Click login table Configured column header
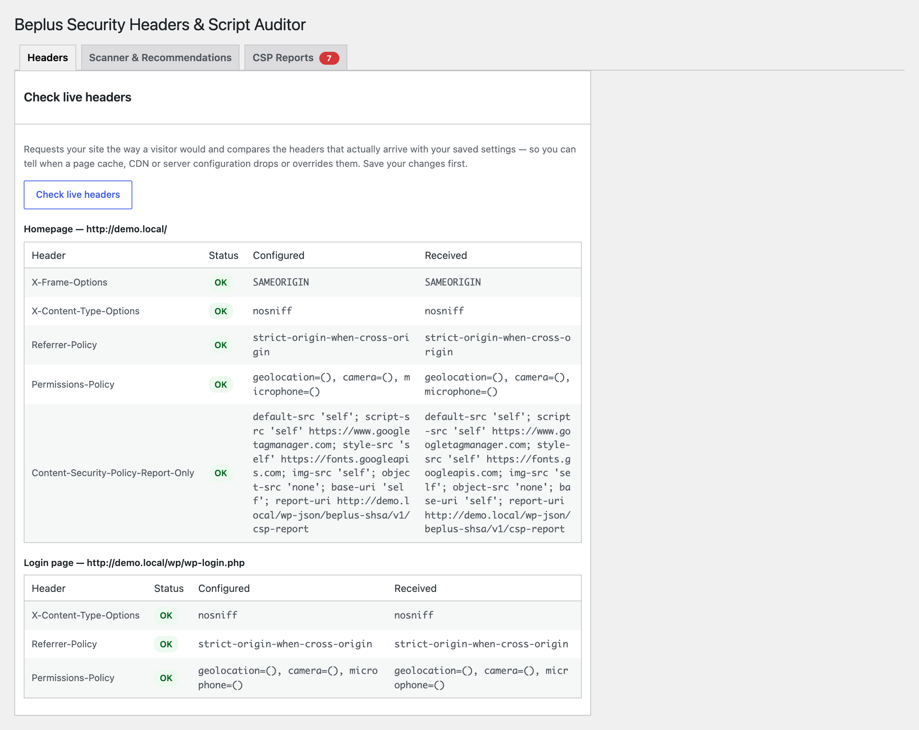 [224, 588]
